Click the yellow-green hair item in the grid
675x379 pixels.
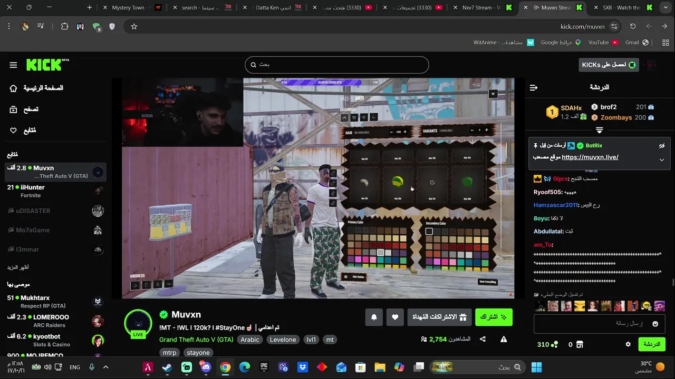[398, 182]
